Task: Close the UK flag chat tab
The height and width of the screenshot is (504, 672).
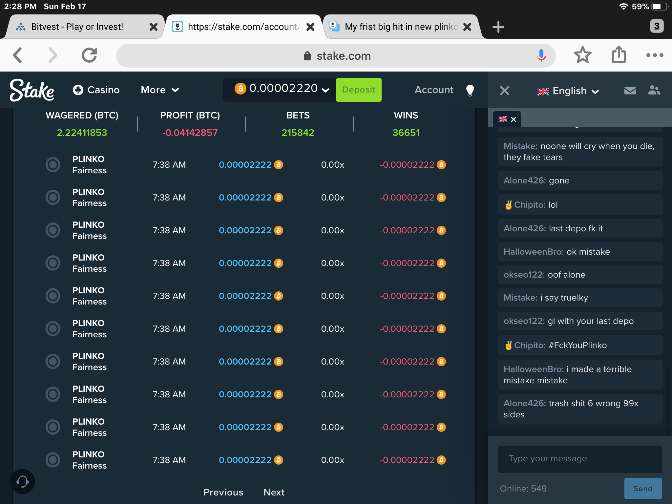Action: click(514, 119)
